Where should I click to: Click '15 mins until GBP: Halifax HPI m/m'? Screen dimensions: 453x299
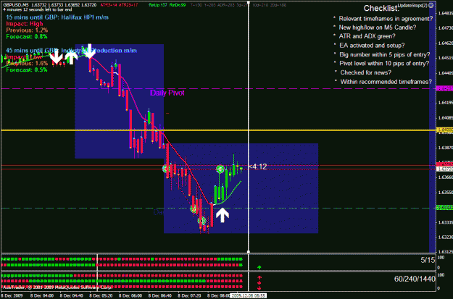(x=57, y=17)
